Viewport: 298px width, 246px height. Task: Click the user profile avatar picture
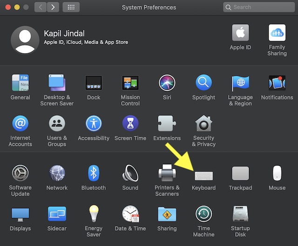[x=25, y=40]
